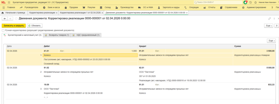Close the Корректировка реализации 1 tab
The width and height of the screenshot is (279, 104).
[102, 13]
